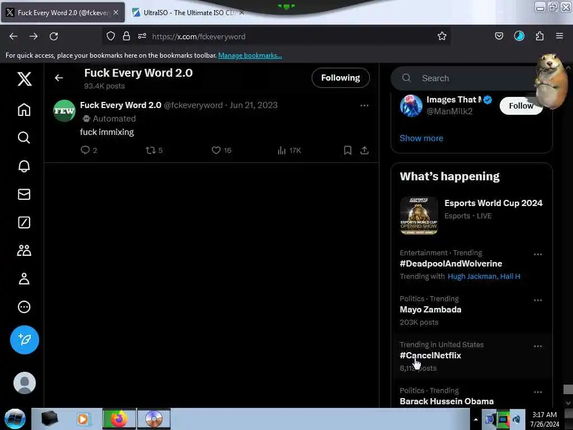
Task: Click Firefox icon in the taskbar
Action: (x=119, y=419)
